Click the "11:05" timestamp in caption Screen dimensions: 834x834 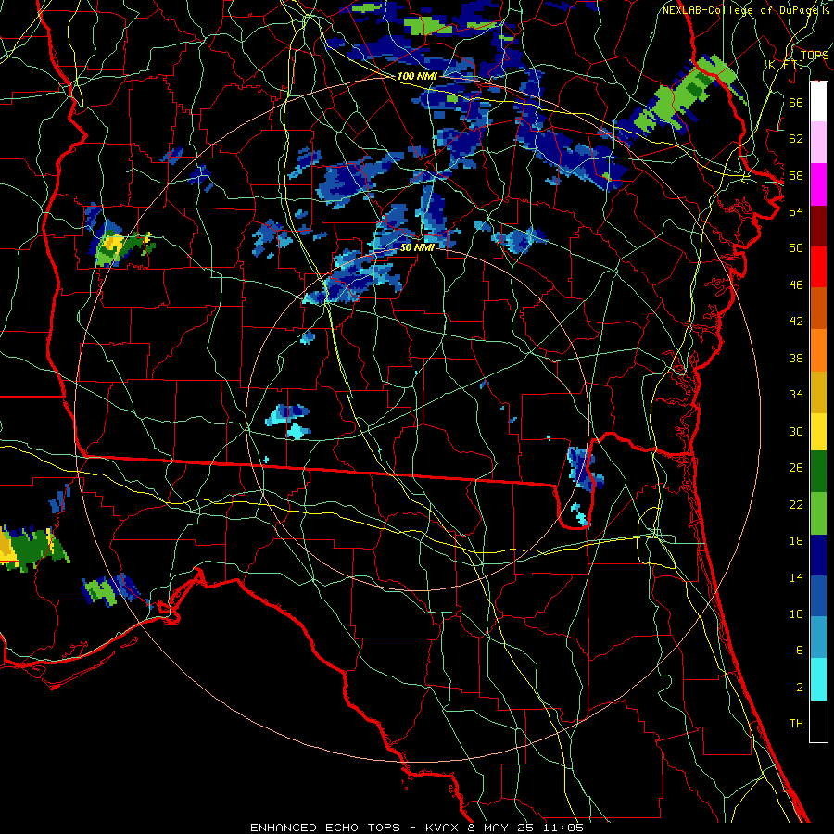[563, 828]
